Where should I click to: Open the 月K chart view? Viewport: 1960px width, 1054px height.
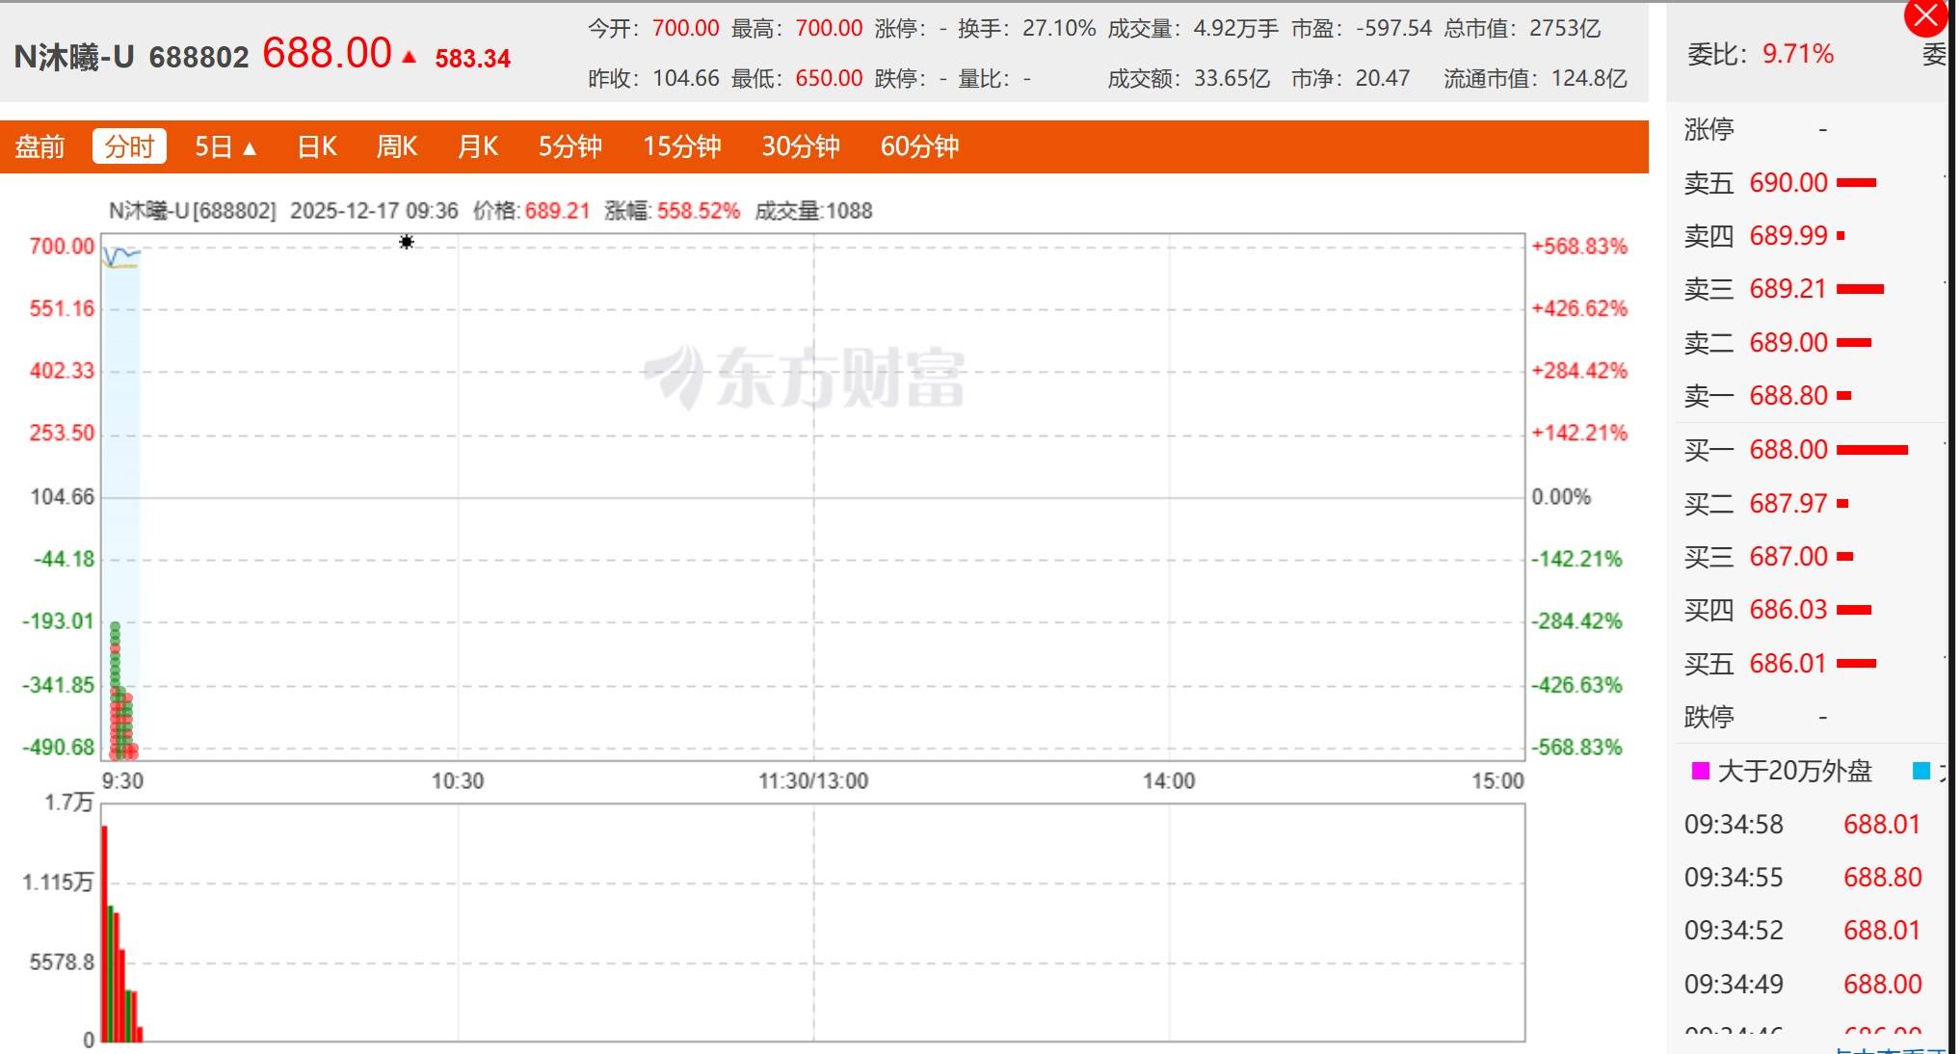coord(478,146)
